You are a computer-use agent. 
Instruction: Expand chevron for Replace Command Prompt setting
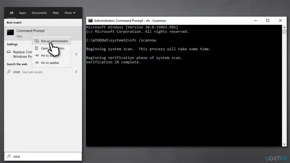(76, 54)
